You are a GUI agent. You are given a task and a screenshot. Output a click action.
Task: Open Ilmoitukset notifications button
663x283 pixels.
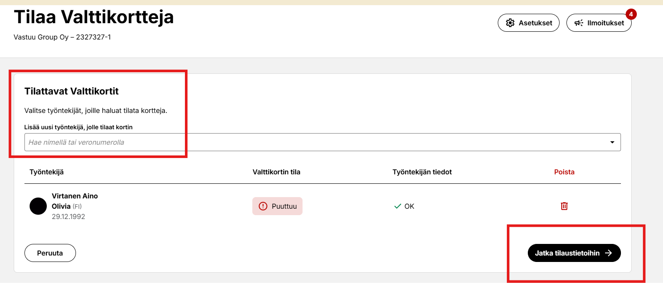(599, 23)
